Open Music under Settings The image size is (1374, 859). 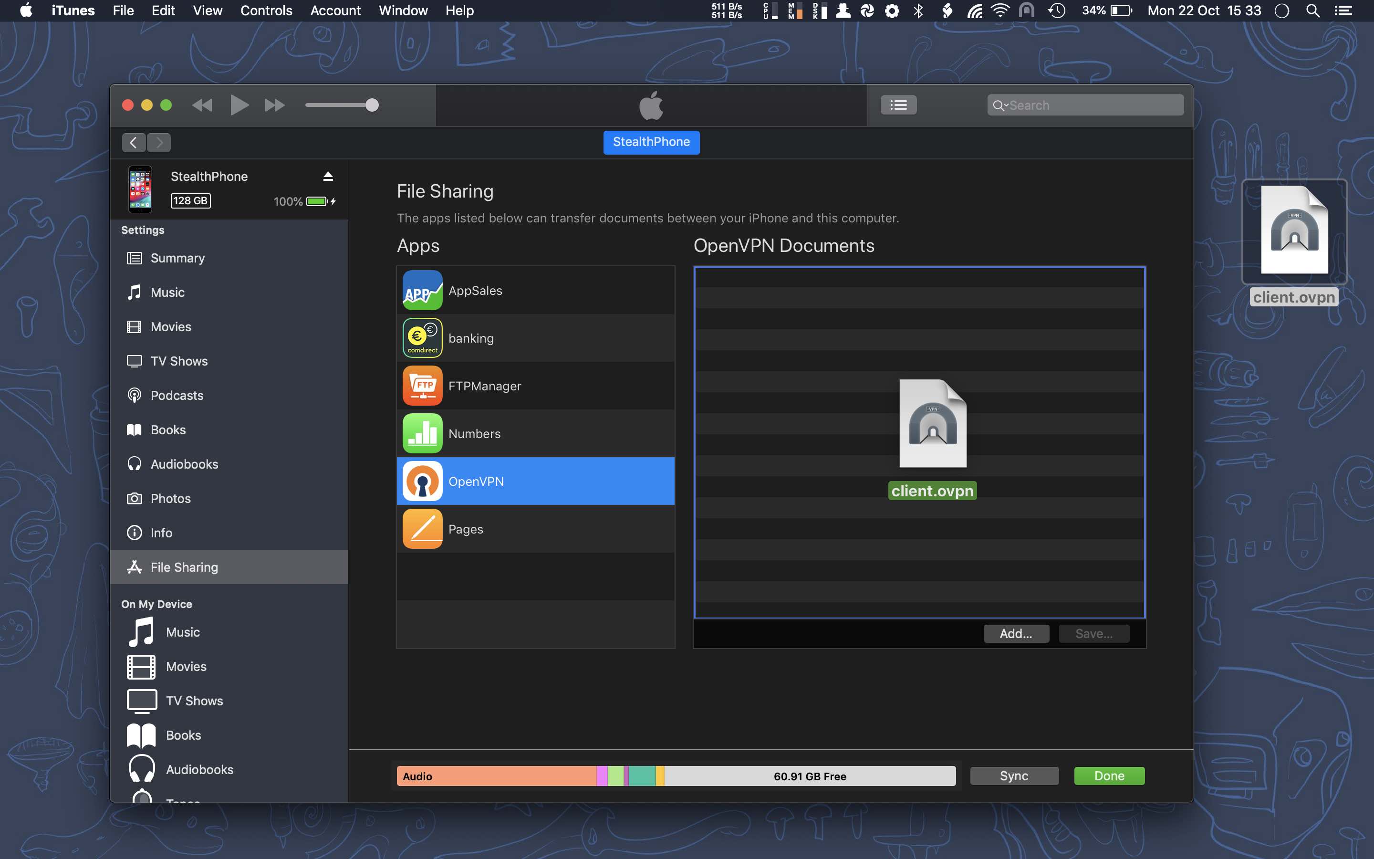point(229,293)
